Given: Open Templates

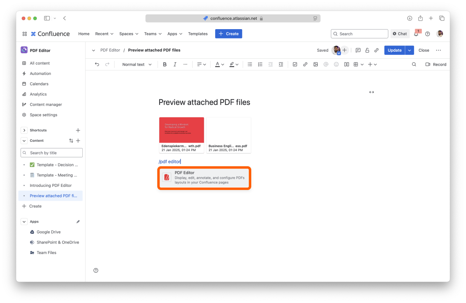Looking at the screenshot, I should tap(198, 34).
